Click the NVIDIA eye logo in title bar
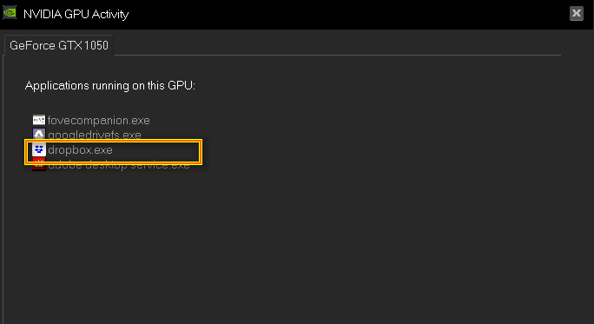Viewport: 594px width, 324px height. pyautogui.click(x=10, y=12)
